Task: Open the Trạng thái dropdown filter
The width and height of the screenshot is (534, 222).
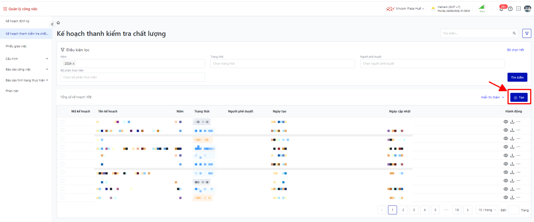Action: click(282, 64)
